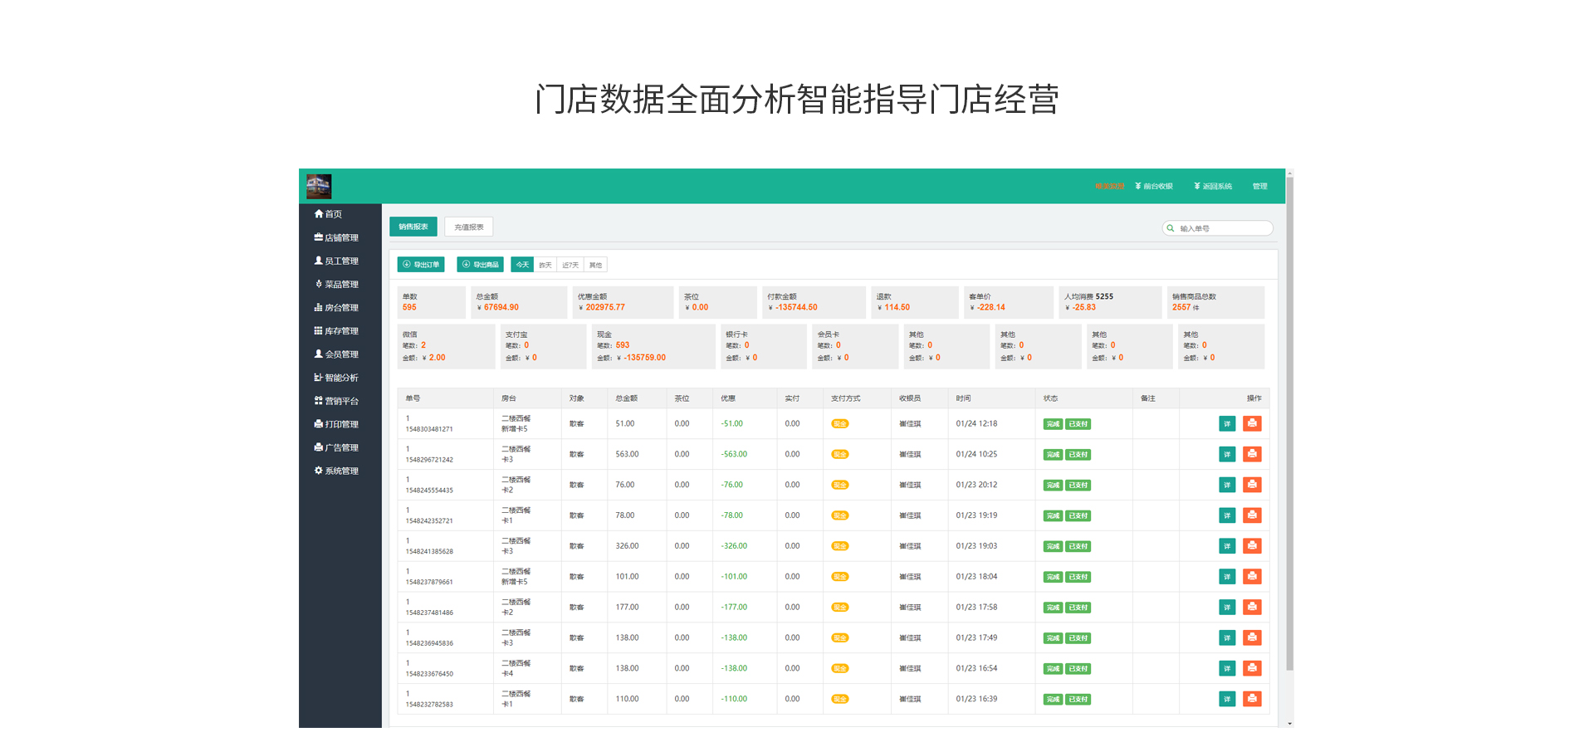Open 菜品管理 in the sidebar

click(x=336, y=284)
